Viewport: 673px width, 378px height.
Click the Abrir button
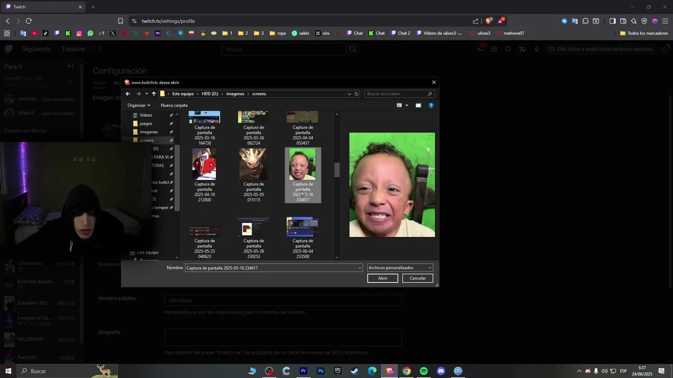(383, 278)
